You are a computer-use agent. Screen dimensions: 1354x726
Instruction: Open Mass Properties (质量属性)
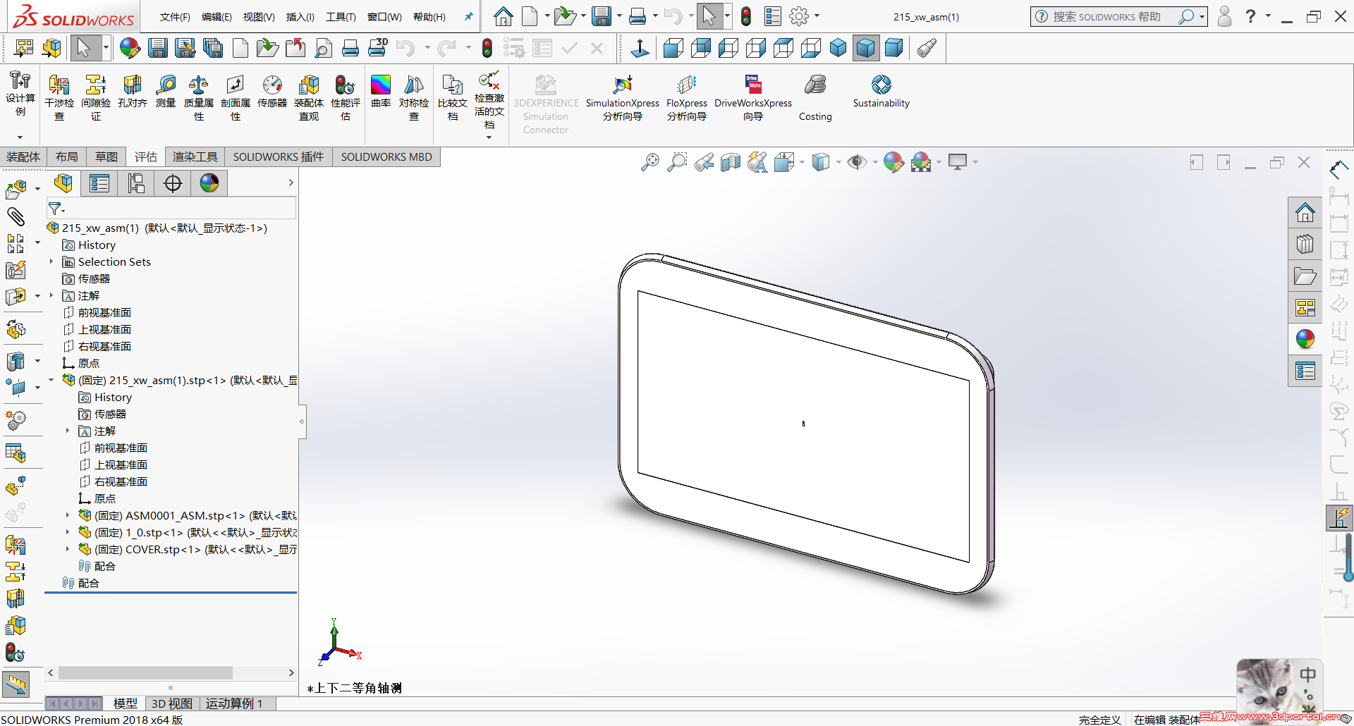click(x=199, y=97)
